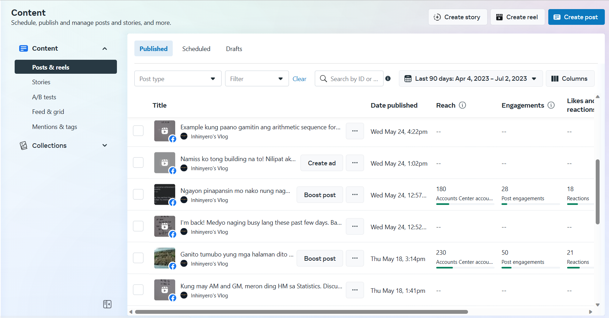The width and height of the screenshot is (609, 318).
Task: Switch to the Scheduled tab
Action: (196, 49)
